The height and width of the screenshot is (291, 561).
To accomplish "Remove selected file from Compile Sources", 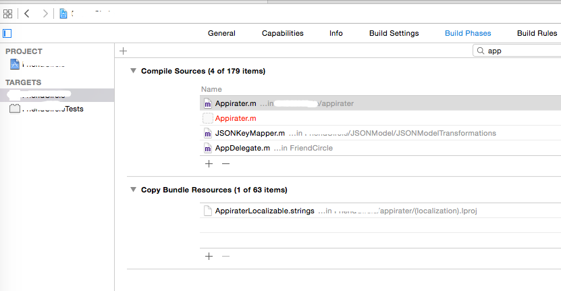I will click(225, 164).
